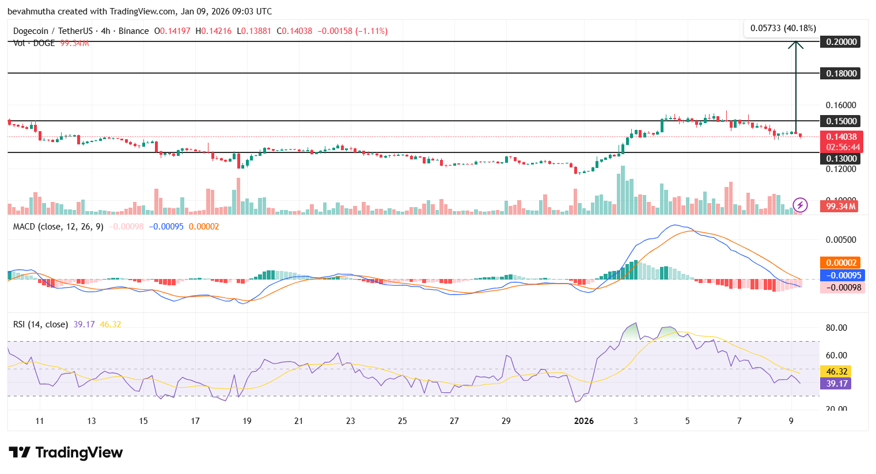The image size is (876, 474).
Task: Select the 0.15000 resistance level label
Action: [x=840, y=121]
